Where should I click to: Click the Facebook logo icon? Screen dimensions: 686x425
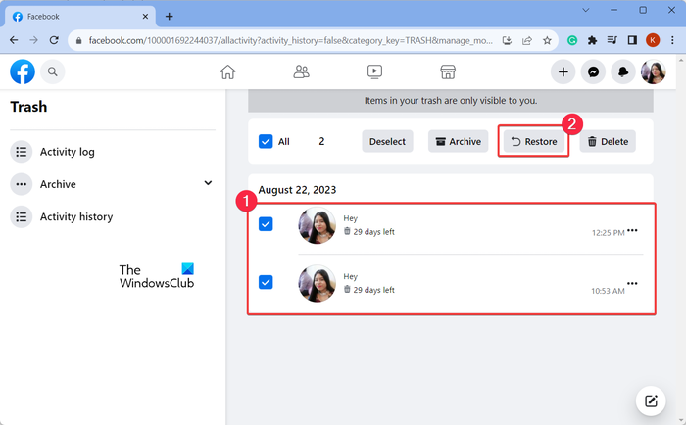click(23, 71)
